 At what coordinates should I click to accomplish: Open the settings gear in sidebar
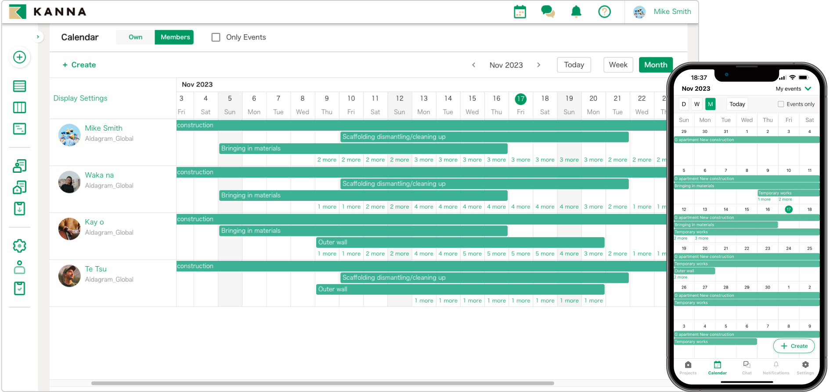click(19, 246)
